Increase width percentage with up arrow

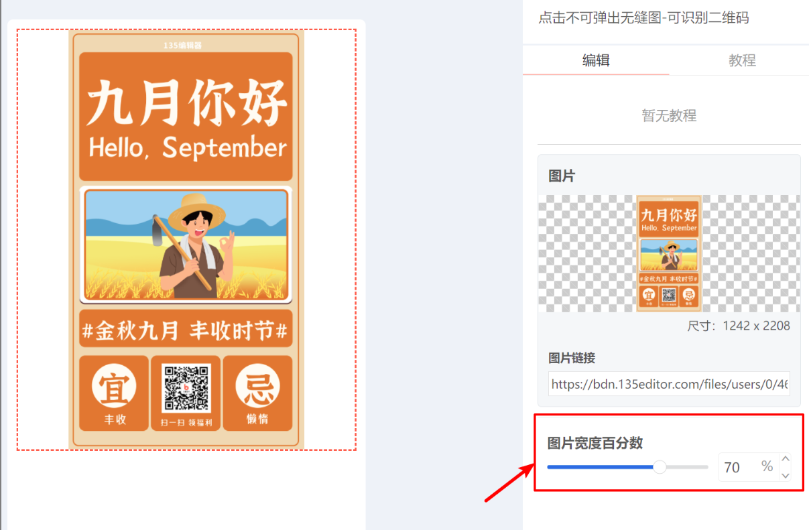[786, 459]
